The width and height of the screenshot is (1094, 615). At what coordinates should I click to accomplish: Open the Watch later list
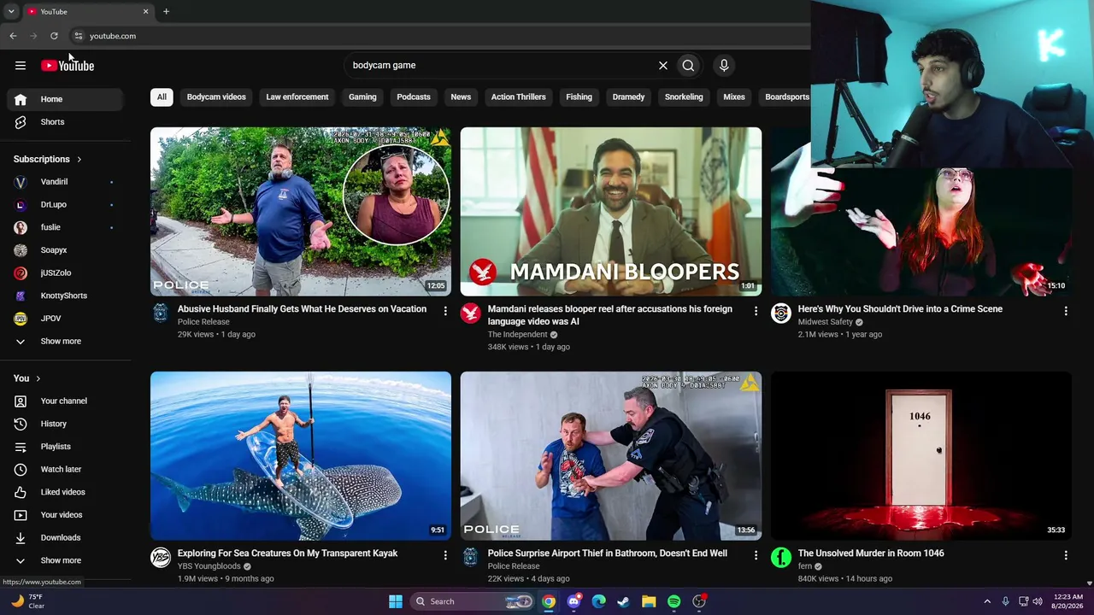[x=66, y=470]
